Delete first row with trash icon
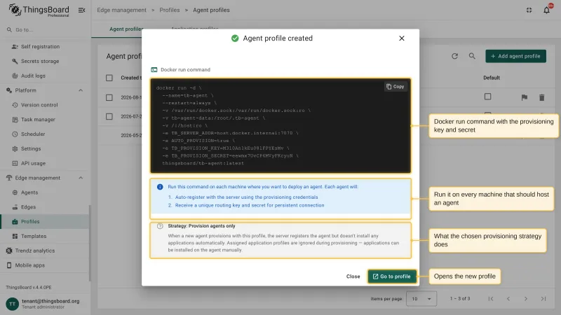The image size is (561, 315). coord(541,97)
